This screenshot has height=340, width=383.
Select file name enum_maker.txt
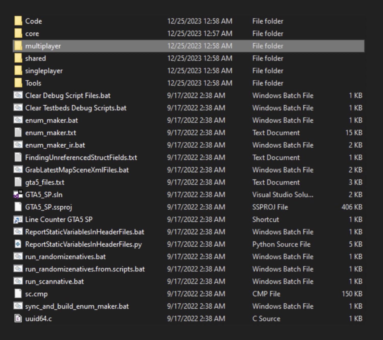[x=51, y=133]
